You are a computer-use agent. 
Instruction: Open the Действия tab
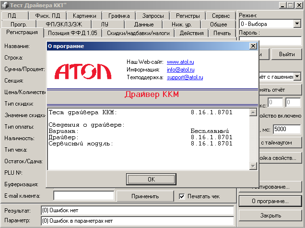[191, 33]
